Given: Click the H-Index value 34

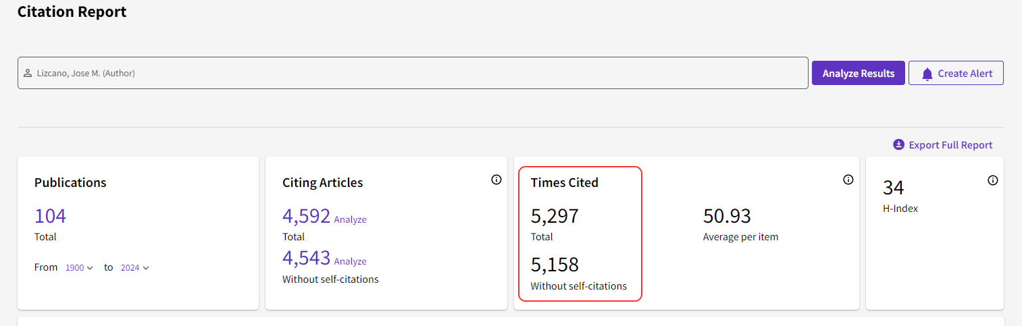Looking at the screenshot, I should [893, 188].
